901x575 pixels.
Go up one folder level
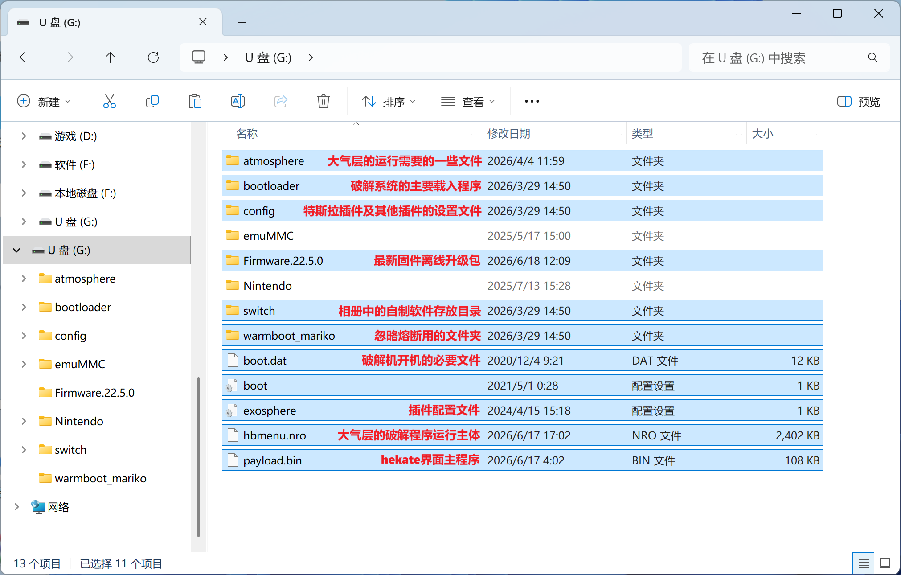tap(110, 57)
